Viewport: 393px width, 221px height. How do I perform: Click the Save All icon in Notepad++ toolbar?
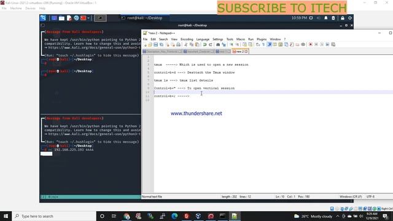point(161,45)
